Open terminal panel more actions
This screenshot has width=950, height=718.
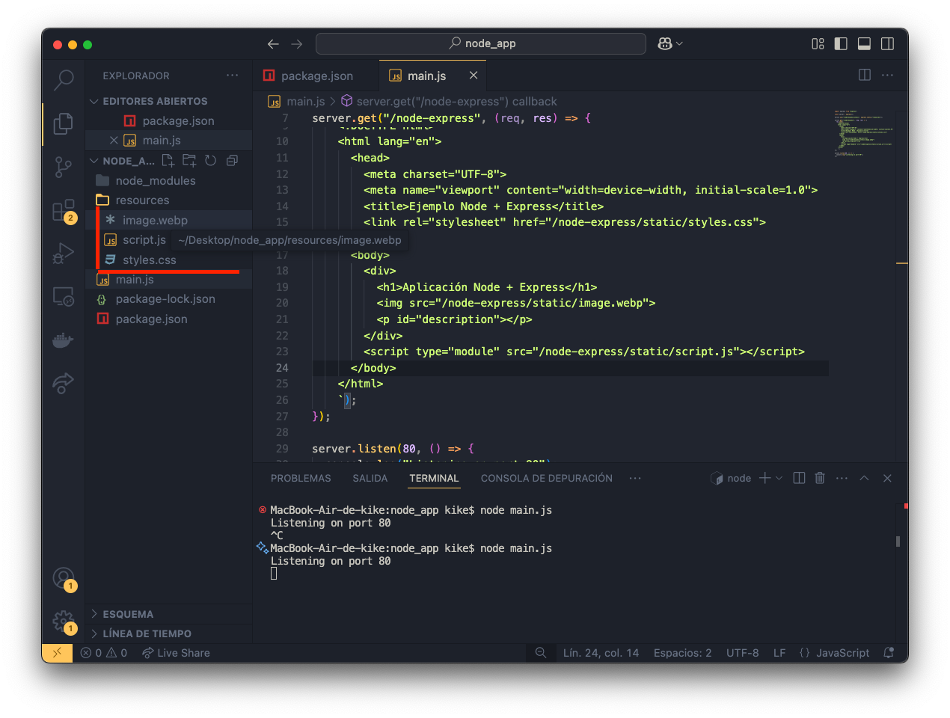point(842,478)
